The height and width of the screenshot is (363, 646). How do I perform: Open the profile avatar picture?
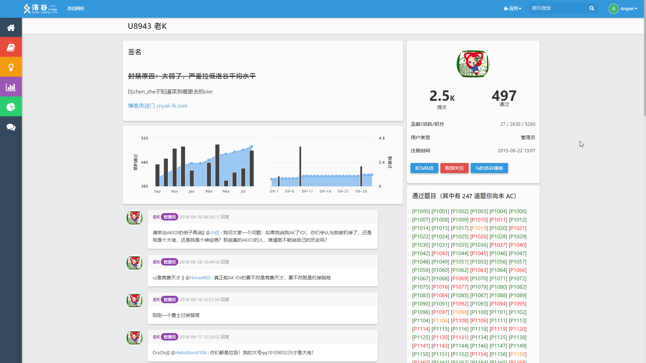coord(472,64)
